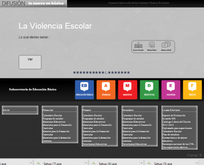This screenshot has width=204, height=165.
Task: Open the magenta E escuelas tile
Action: point(171,90)
